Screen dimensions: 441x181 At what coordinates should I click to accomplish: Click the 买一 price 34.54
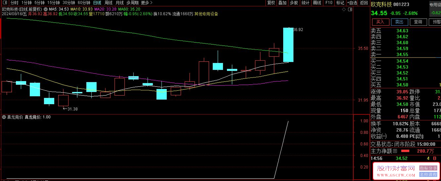tap(402, 61)
